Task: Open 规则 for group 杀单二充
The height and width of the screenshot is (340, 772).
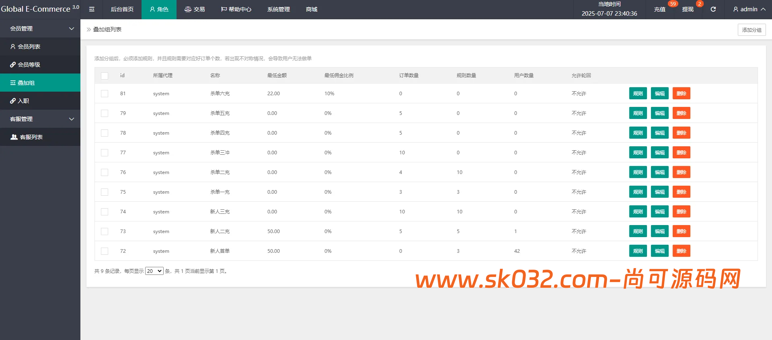Action: [x=638, y=172]
